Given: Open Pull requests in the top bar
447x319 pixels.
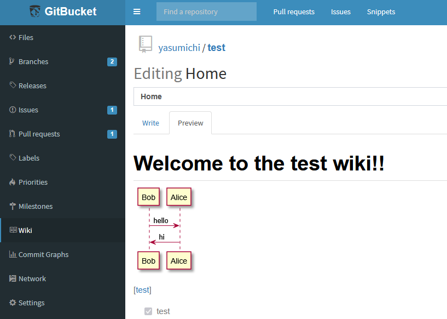Looking at the screenshot, I should point(294,12).
